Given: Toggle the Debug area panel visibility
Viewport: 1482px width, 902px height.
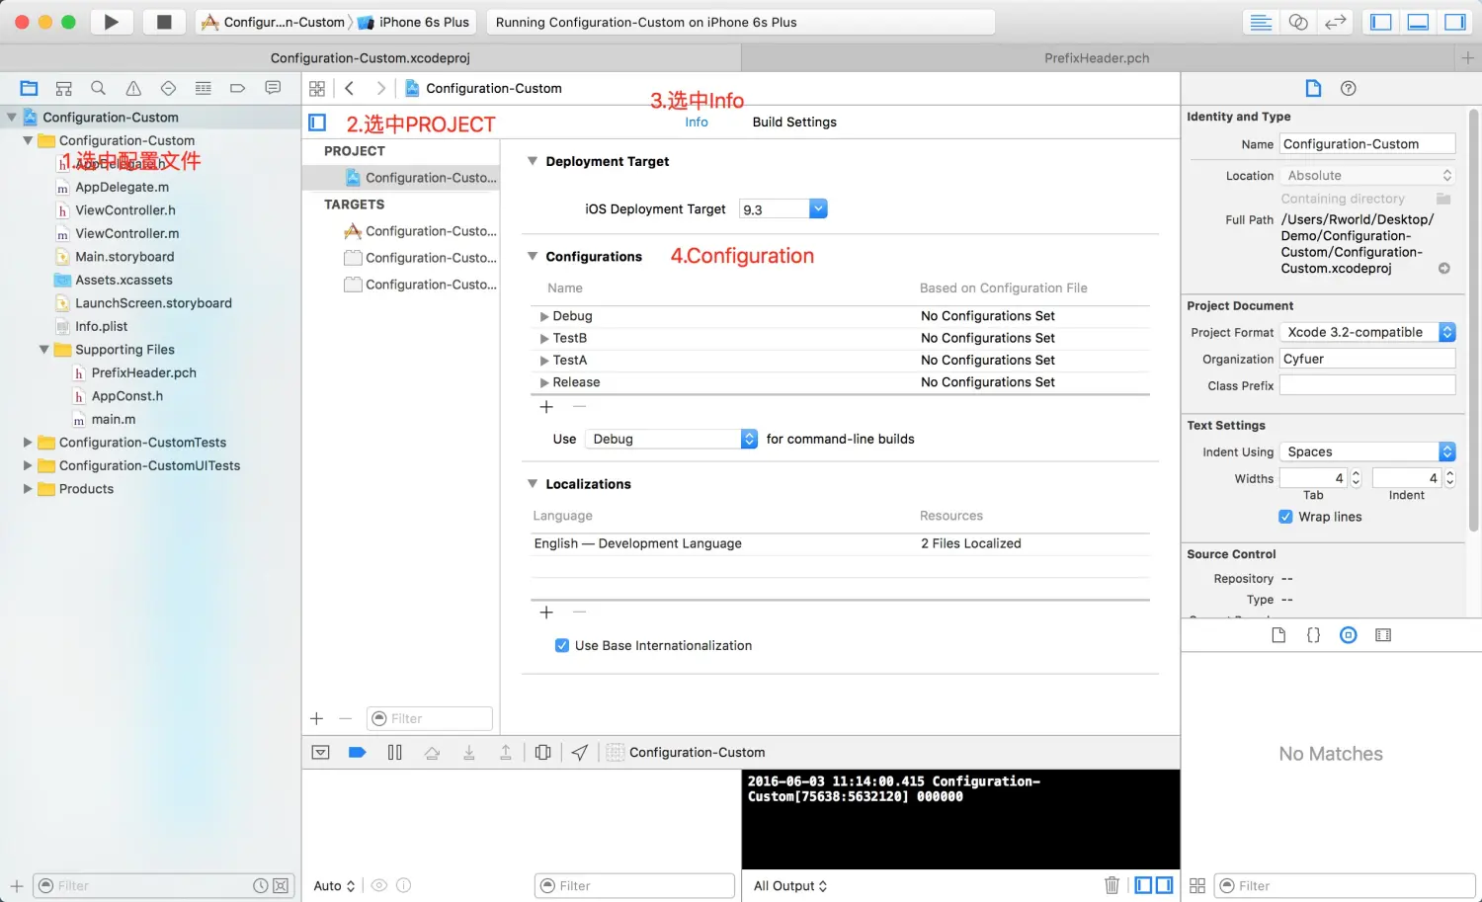Looking at the screenshot, I should (1418, 22).
